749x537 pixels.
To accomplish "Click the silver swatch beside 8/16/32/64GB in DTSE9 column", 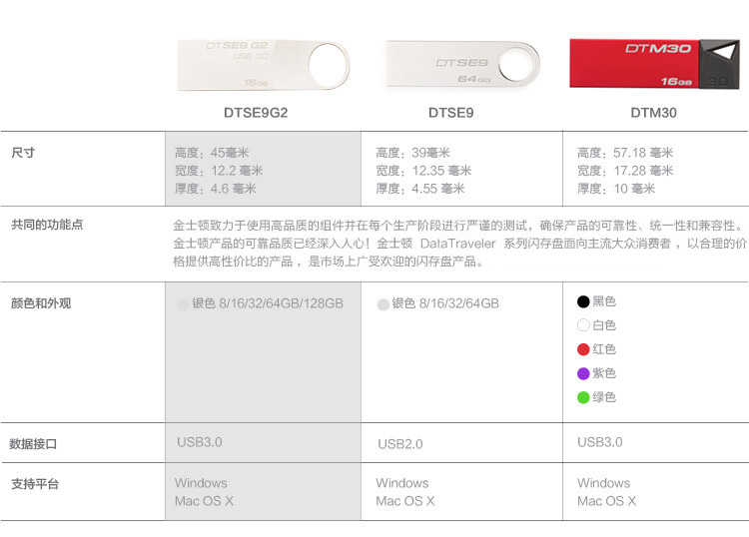I will pos(382,304).
